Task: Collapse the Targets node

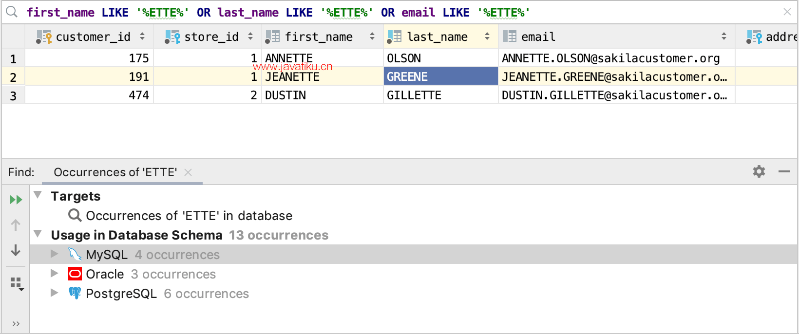Action: [x=38, y=195]
